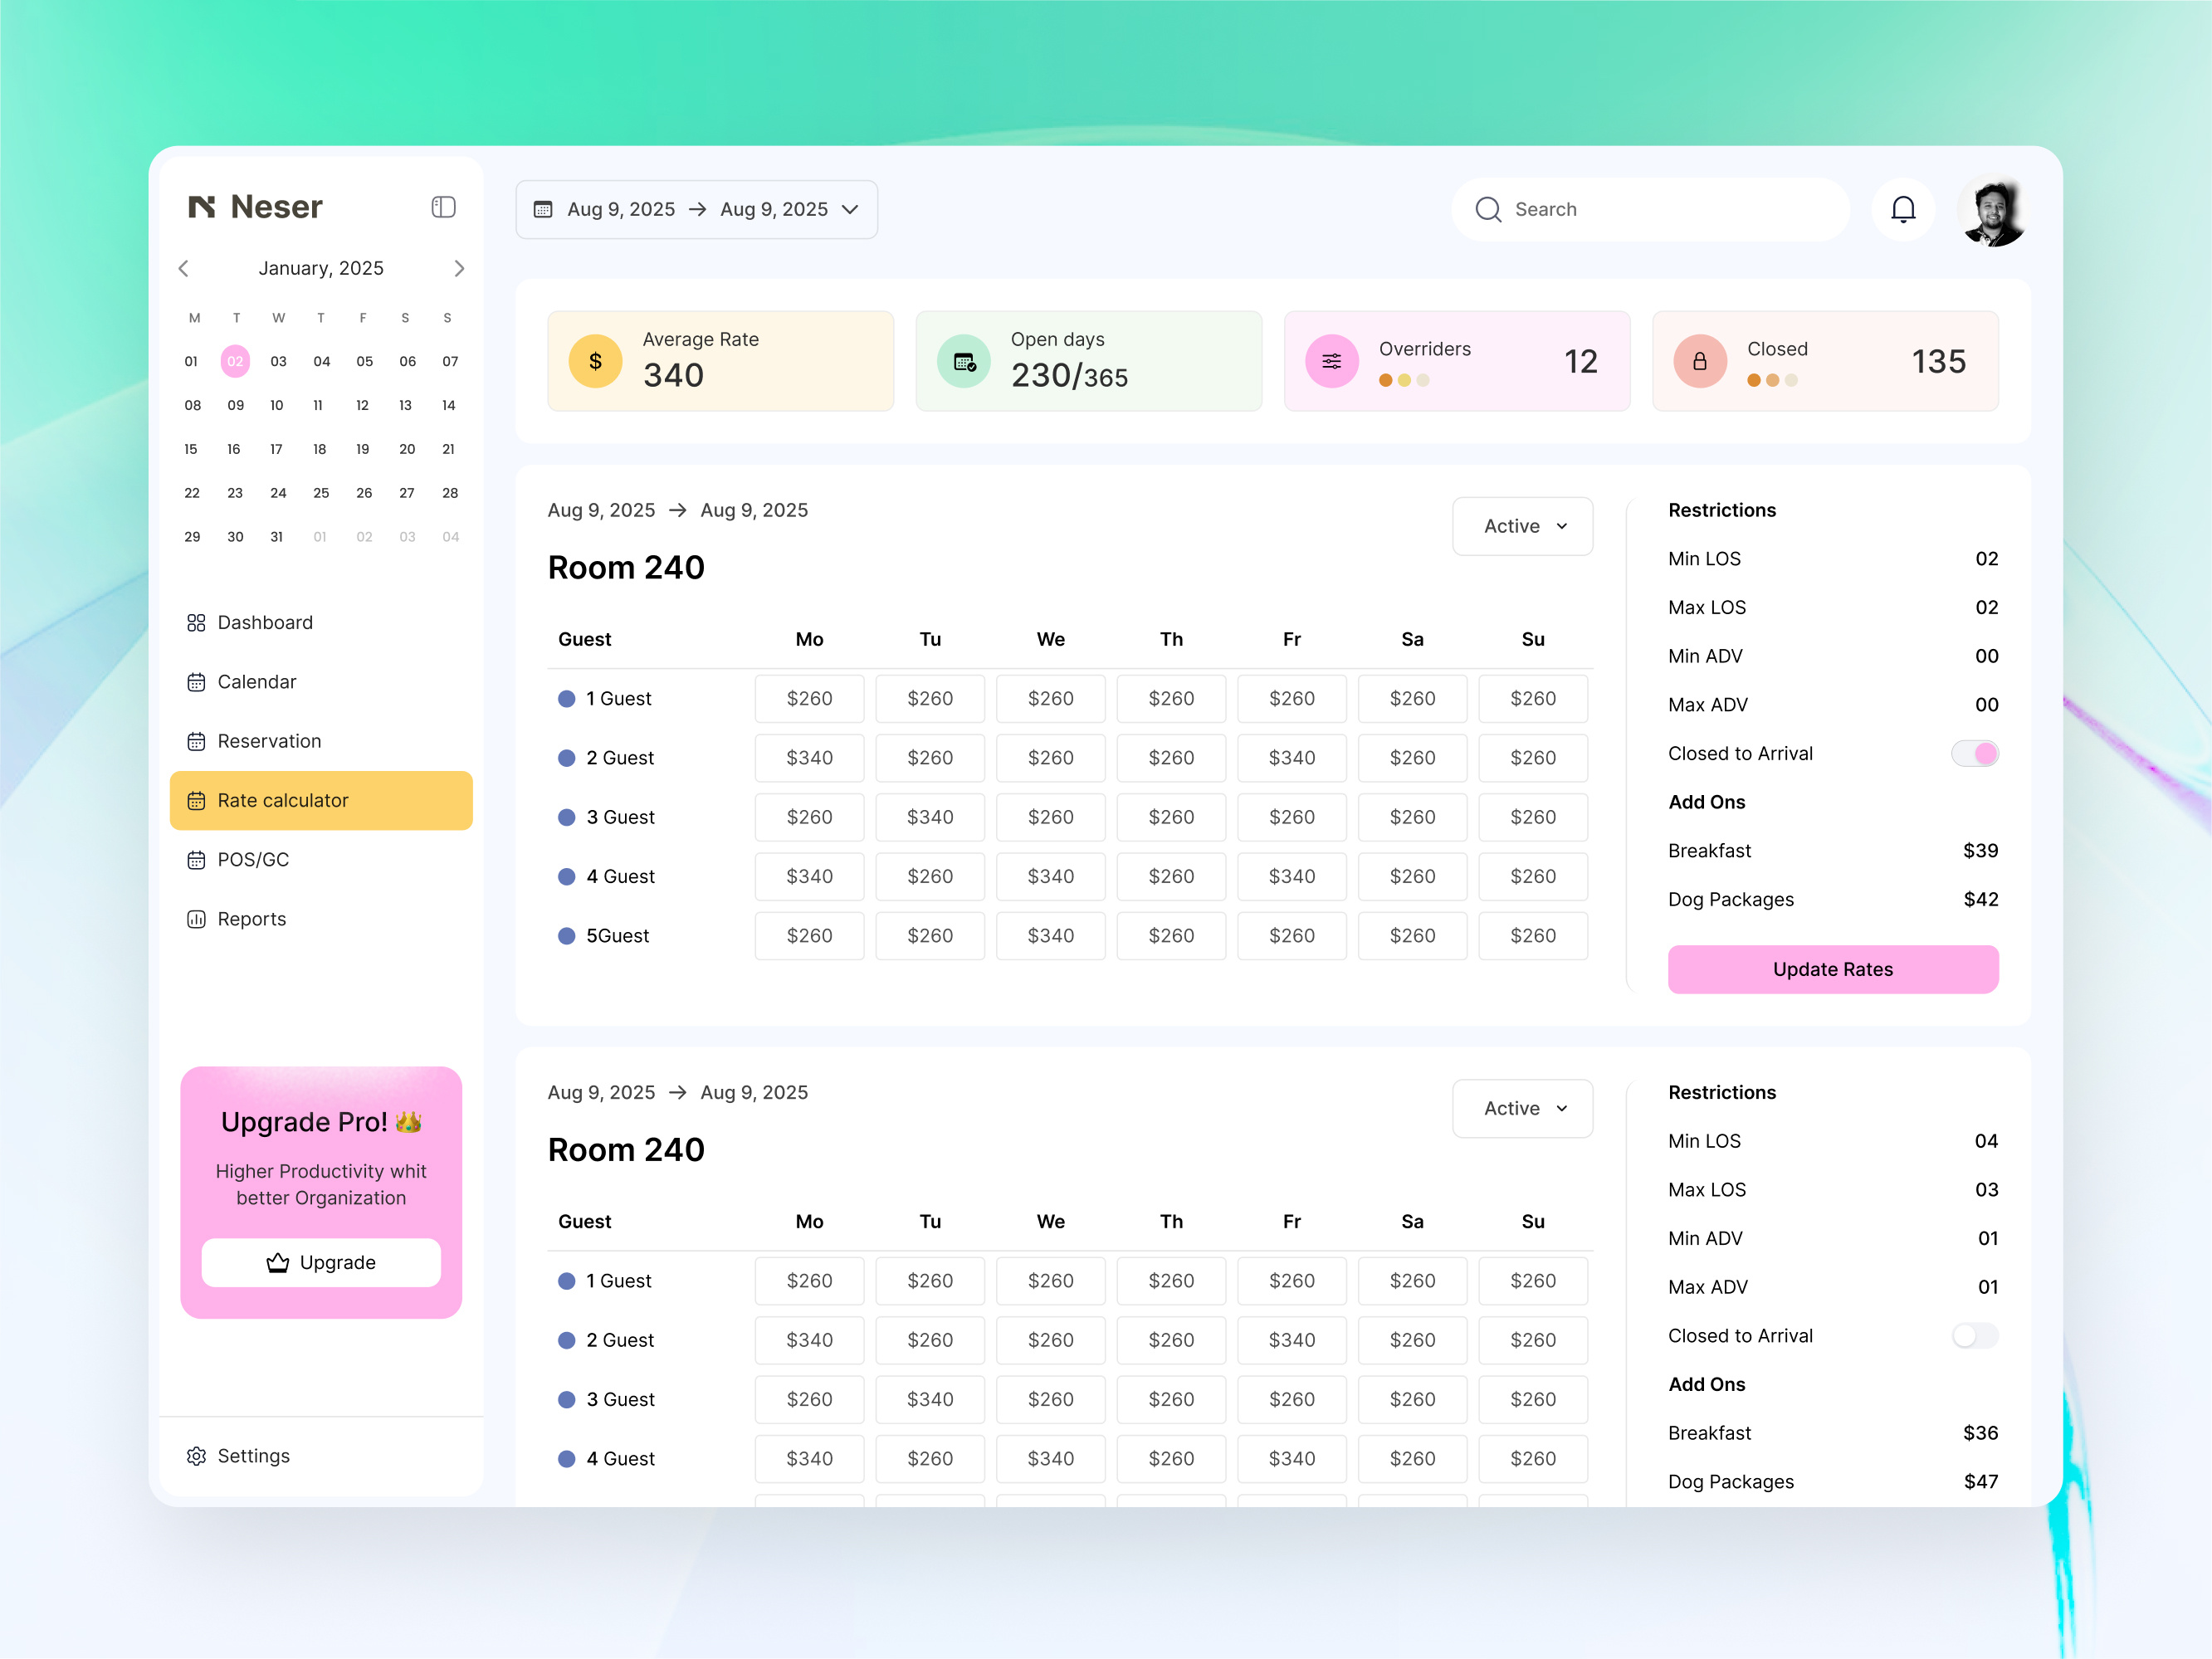
Task: Click the orange overrider status dot
Action: tap(1385, 380)
